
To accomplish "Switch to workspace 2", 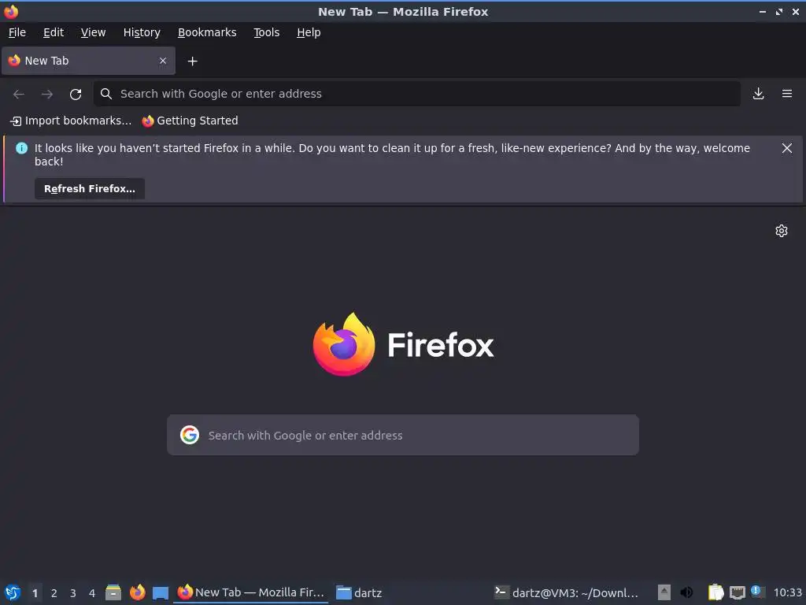I will pyautogui.click(x=54, y=593).
